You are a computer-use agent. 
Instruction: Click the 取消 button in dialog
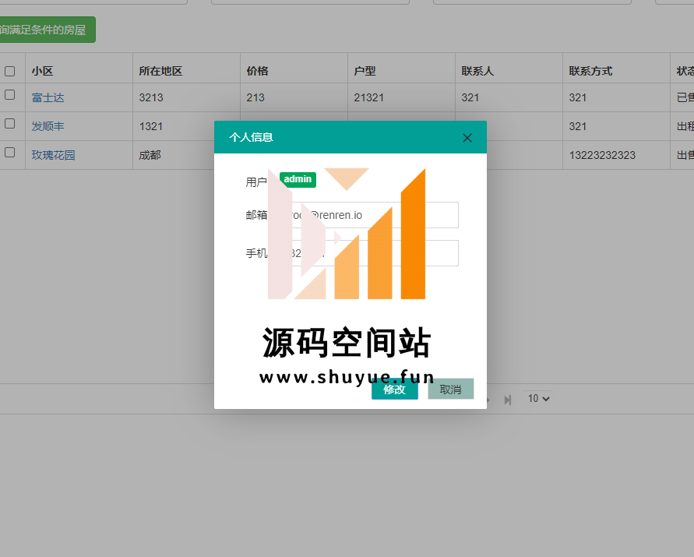tap(450, 390)
